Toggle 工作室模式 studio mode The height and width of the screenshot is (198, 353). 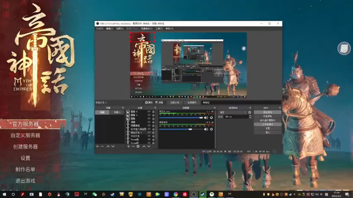point(267,125)
